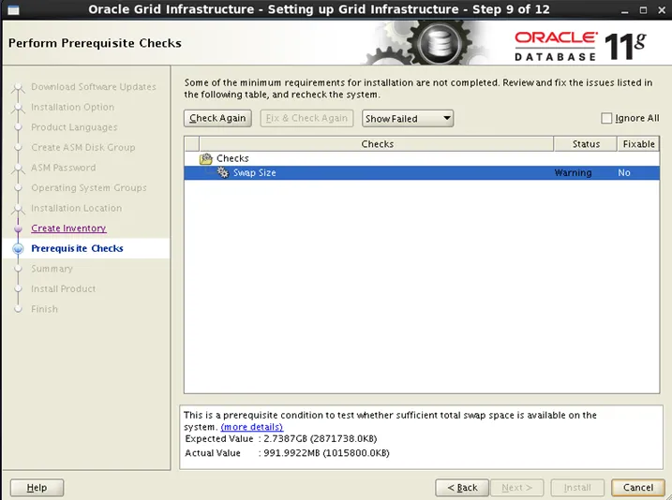The width and height of the screenshot is (672, 500).
Task: Click the ASM Password step
Action: [x=64, y=168]
